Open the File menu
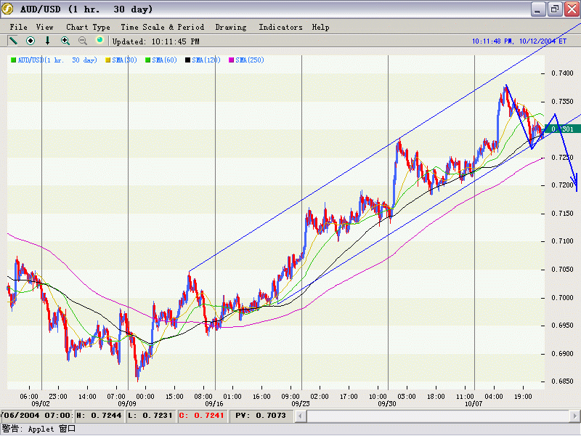 19,27
